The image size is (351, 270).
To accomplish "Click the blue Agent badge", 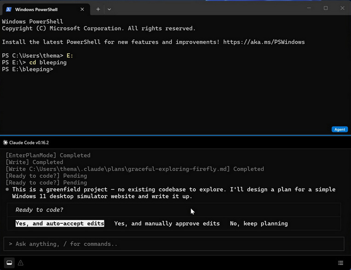I will [339, 129].
